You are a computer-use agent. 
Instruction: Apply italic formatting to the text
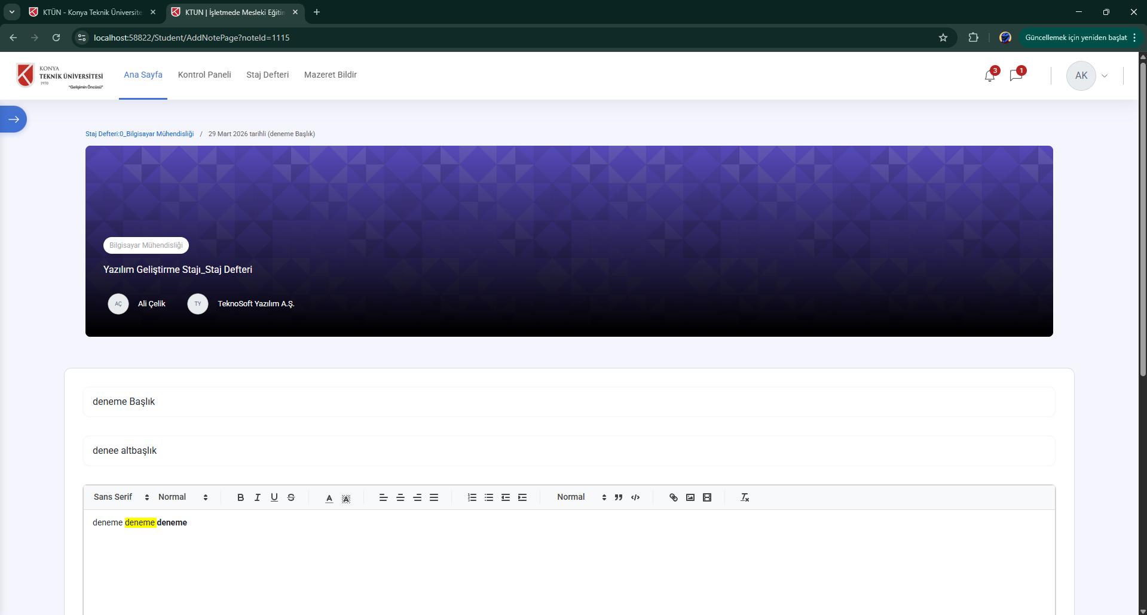coord(257,497)
